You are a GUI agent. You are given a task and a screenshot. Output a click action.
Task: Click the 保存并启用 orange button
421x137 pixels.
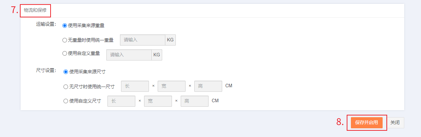pos(367,122)
